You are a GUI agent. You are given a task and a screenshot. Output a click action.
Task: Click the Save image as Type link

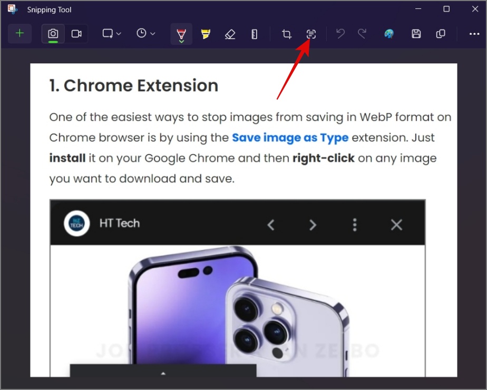click(x=290, y=137)
